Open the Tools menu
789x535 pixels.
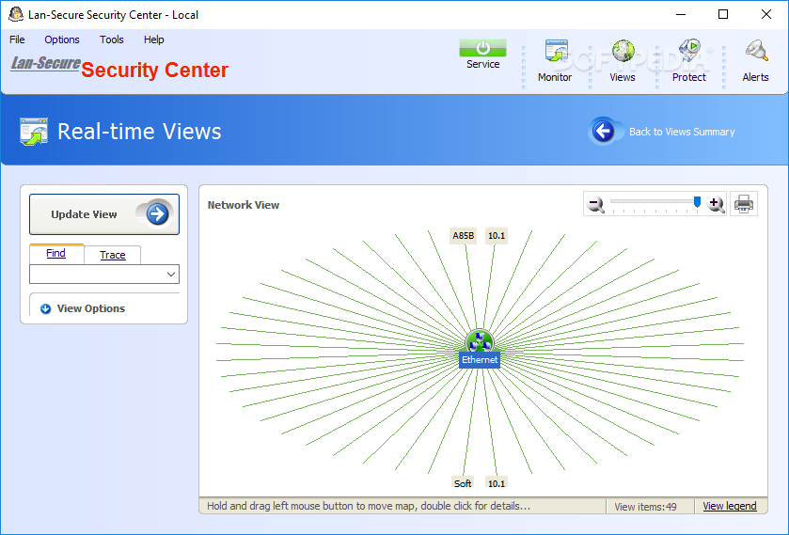pyautogui.click(x=111, y=39)
